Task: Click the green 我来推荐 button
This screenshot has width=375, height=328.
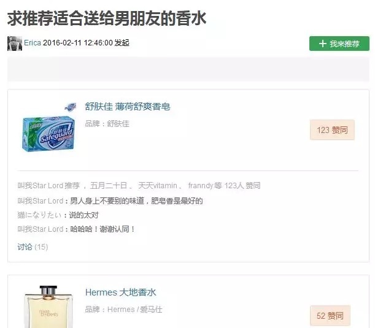Action: [339, 44]
